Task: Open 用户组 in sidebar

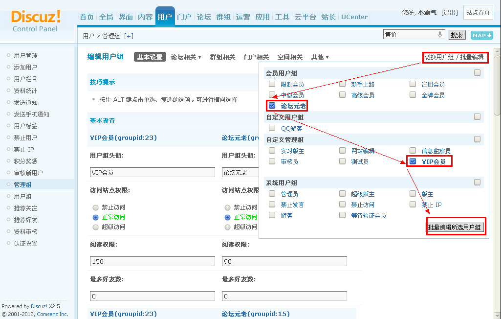Action: tap(22, 197)
